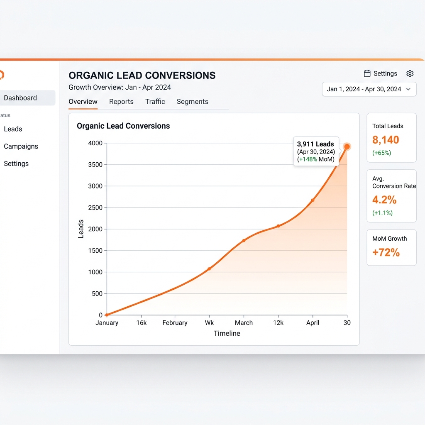The width and height of the screenshot is (425, 425).
Task: Click the calendar icon beside Settings
Action: point(367,73)
